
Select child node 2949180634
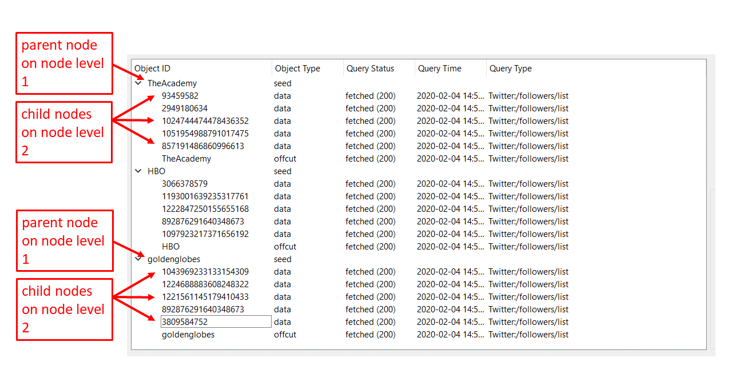185,108
